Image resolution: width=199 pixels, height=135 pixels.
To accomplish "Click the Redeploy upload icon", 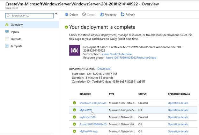I will pos(101,14).
